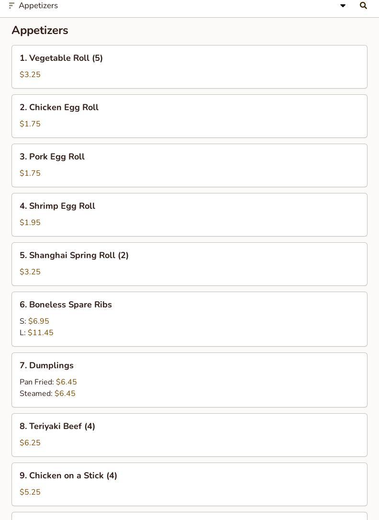Open Boneless Spare Ribs item card
The image size is (379, 520).
click(189, 319)
